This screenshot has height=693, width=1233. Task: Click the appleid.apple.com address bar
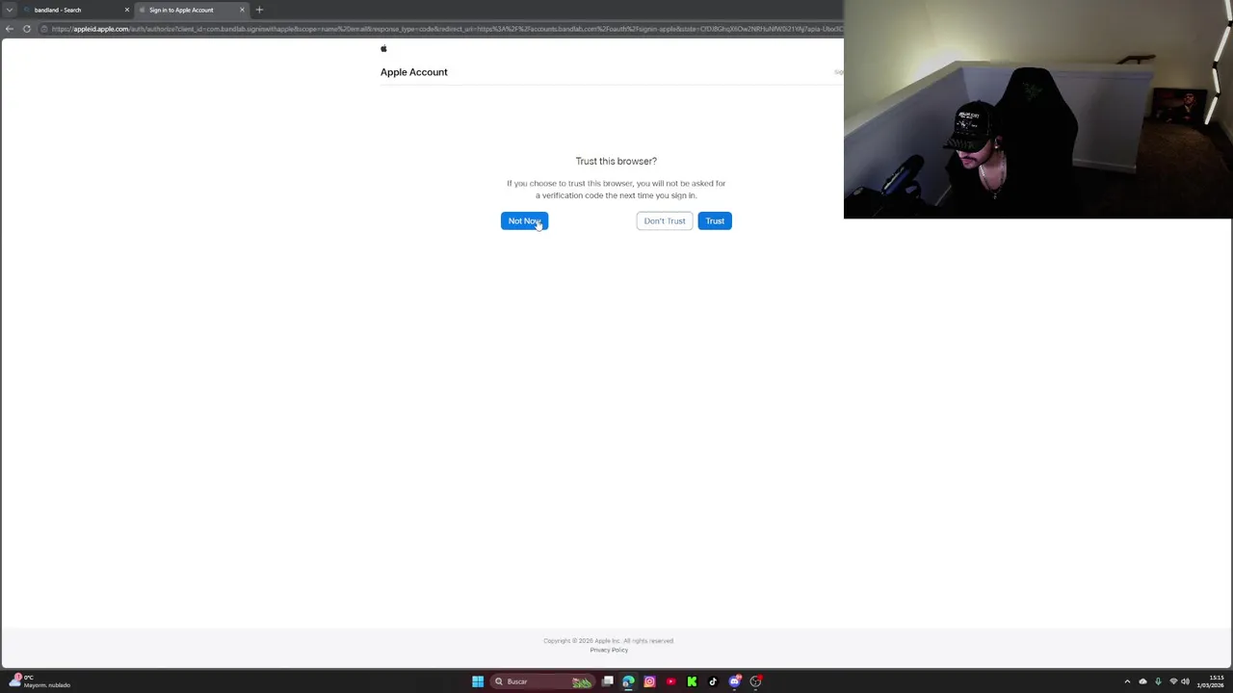(443, 29)
